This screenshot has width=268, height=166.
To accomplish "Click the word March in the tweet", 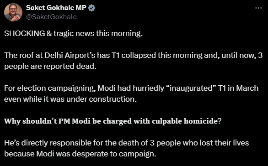I will pos(247,88).
